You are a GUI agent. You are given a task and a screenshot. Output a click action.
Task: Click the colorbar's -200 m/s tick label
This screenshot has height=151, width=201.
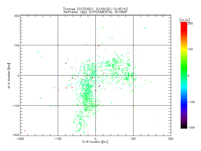click(x=191, y=127)
